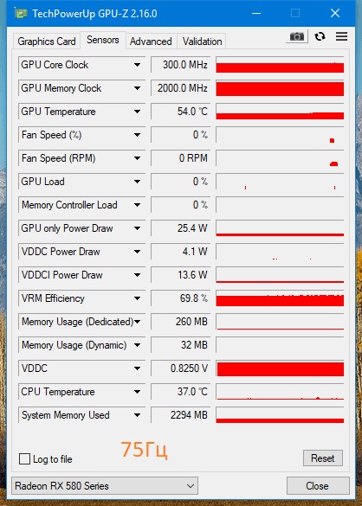Click the 2000.0 MHz memory clock value
Image resolution: width=362 pixels, height=506 pixels.
pos(180,88)
